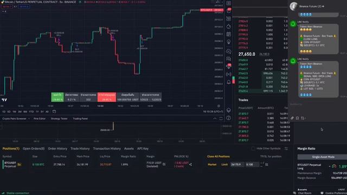347x195 pixels.
Task: Open the Order History tab
Action: (x=57, y=148)
